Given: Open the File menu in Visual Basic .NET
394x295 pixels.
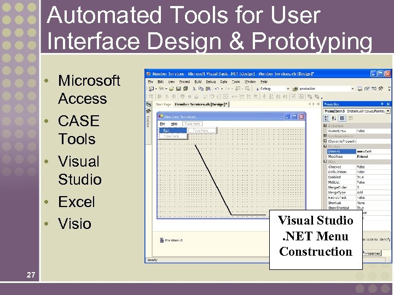Looking at the screenshot, I should coord(150,81).
